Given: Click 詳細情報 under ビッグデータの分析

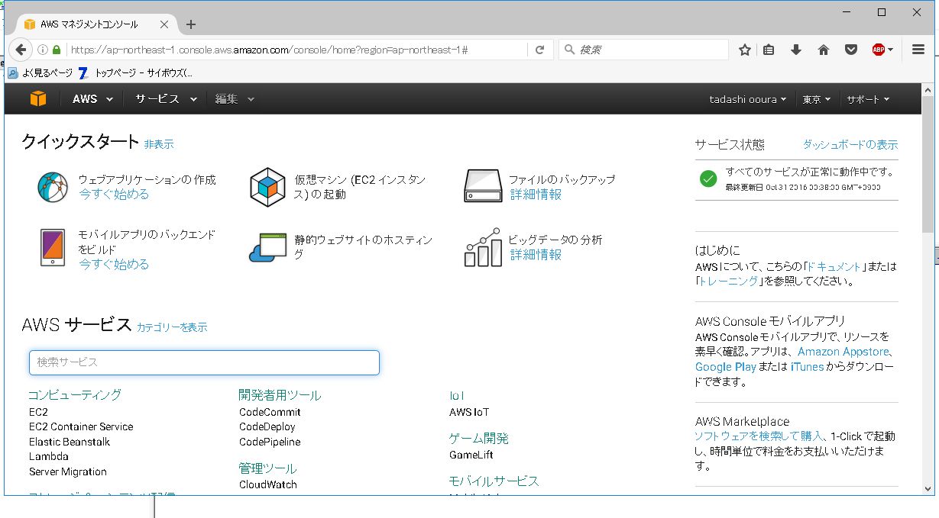Looking at the screenshot, I should 536,255.
